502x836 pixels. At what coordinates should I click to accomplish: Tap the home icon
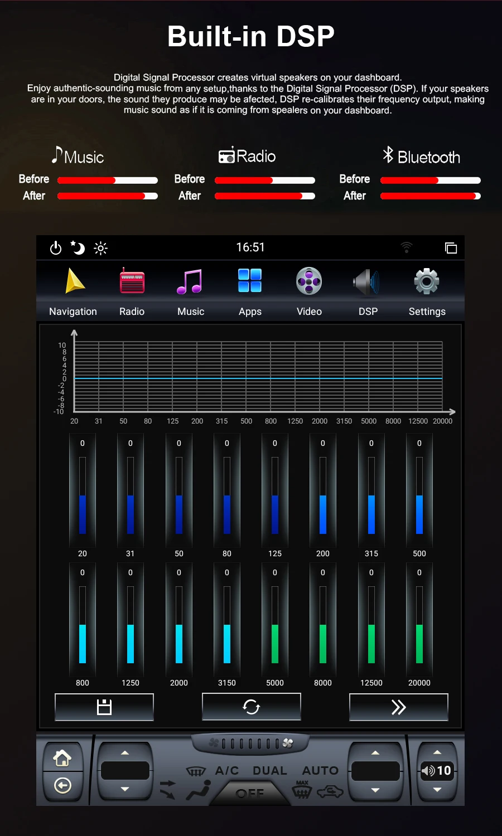tap(62, 758)
